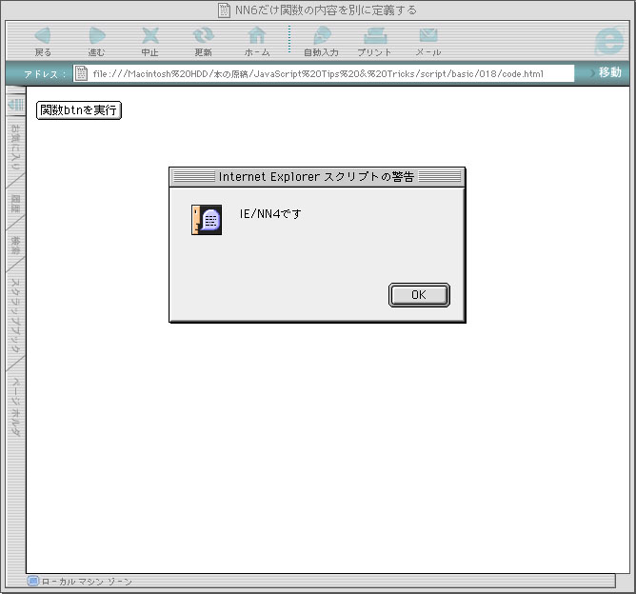The image size is (636, 594).
Task: Click the alert dialog speech bubble icon
Action: click(x=207, y=220)
